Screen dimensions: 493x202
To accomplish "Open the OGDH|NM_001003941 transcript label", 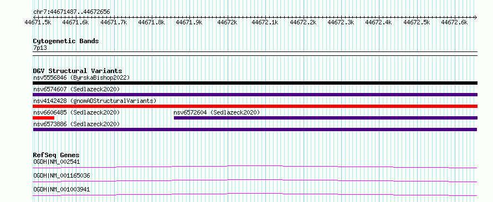I will (x=61, y=189).
